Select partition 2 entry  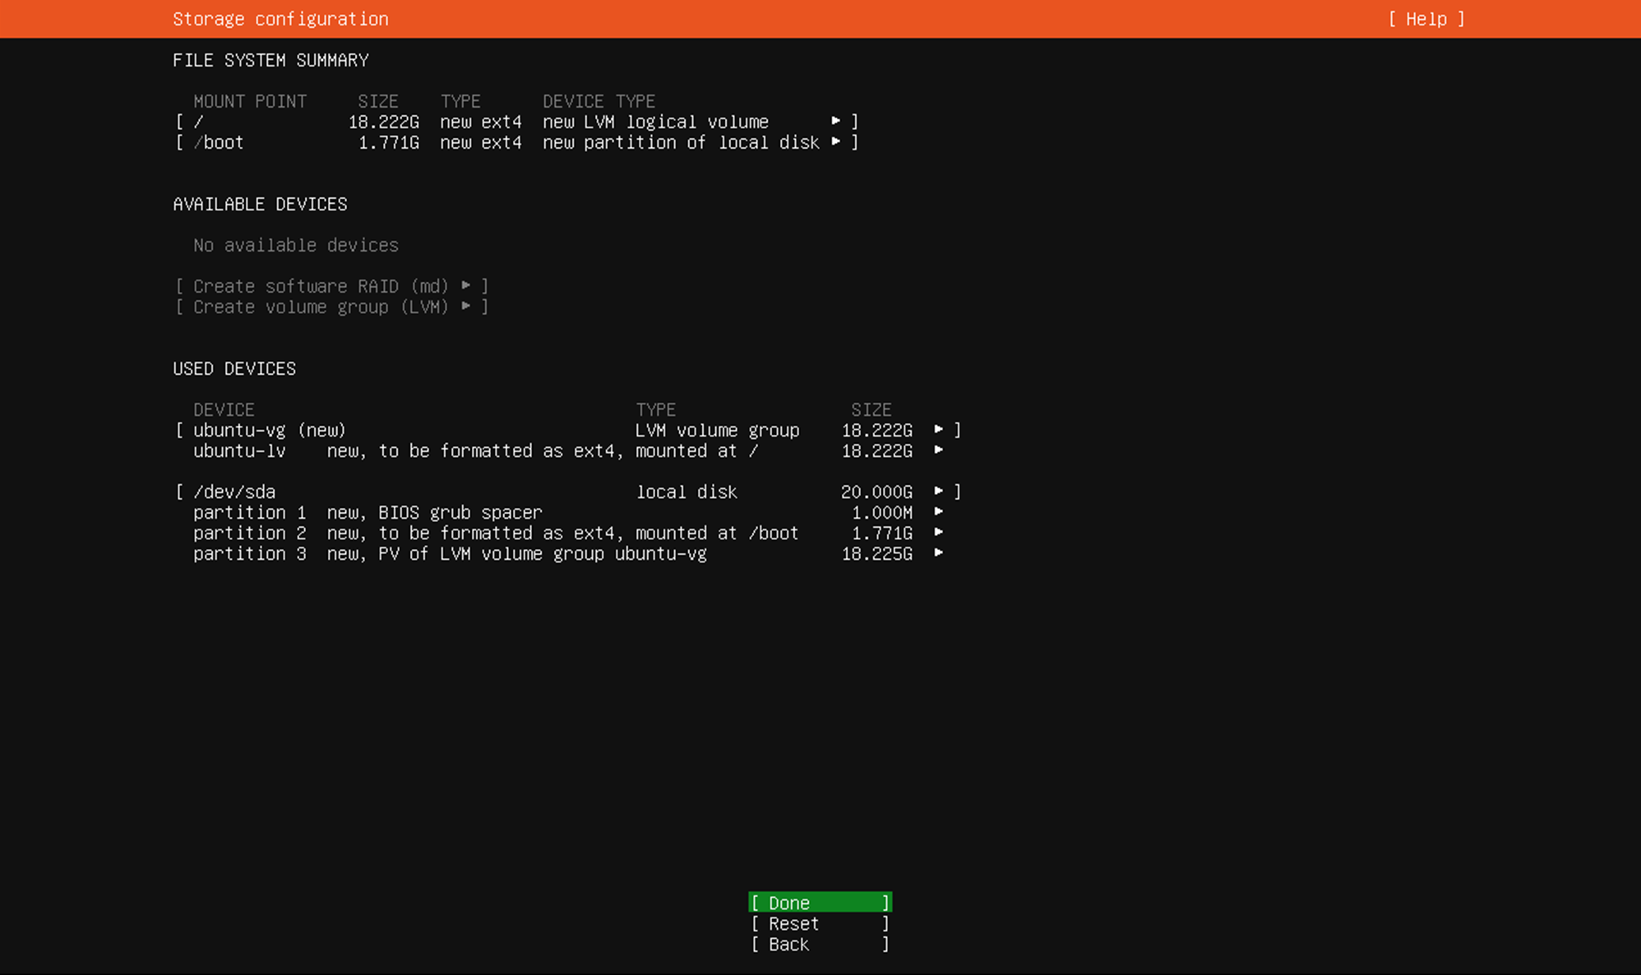pyautogui.click(x=250, y=533)
